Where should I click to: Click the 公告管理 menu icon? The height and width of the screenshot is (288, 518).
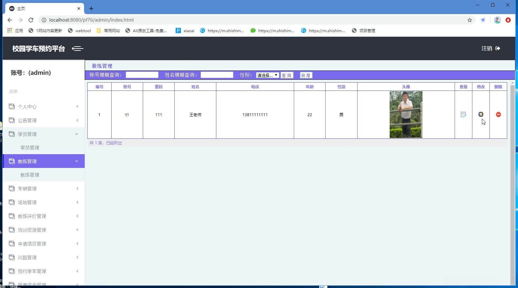point(12,120)
